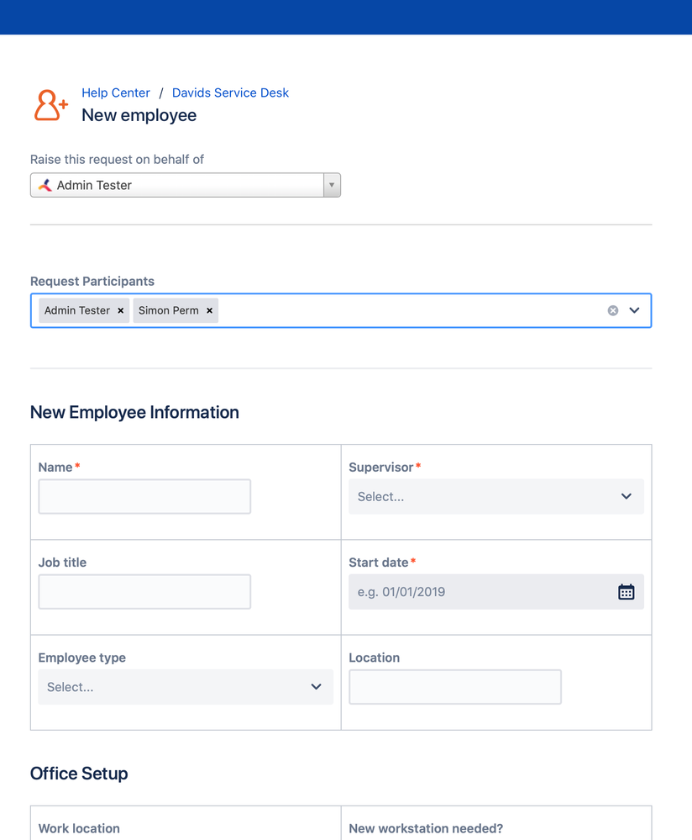Viewport: 692px width, 840px height.
Task: Open the Start date calendar picker
Action: point(626,592)
